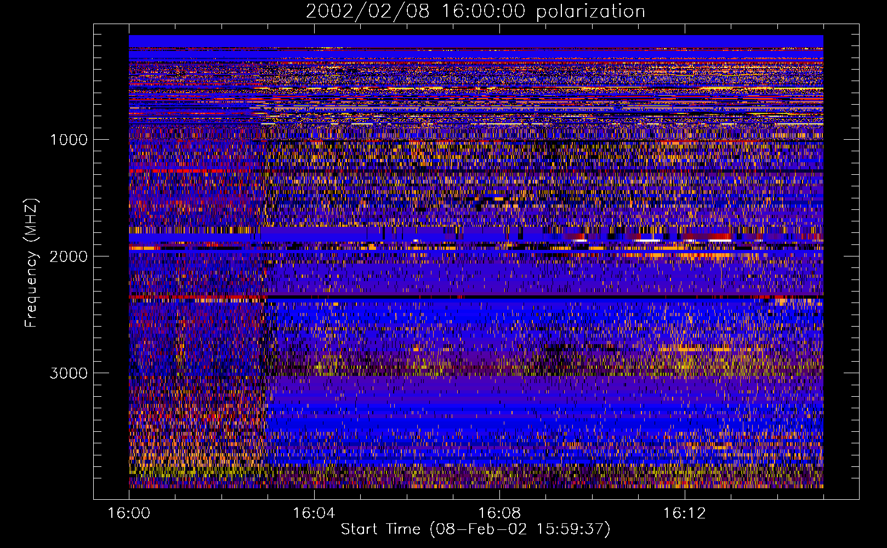Click the plot title '2002/02/08 16:00:00 polarization'

pos(475,12)
